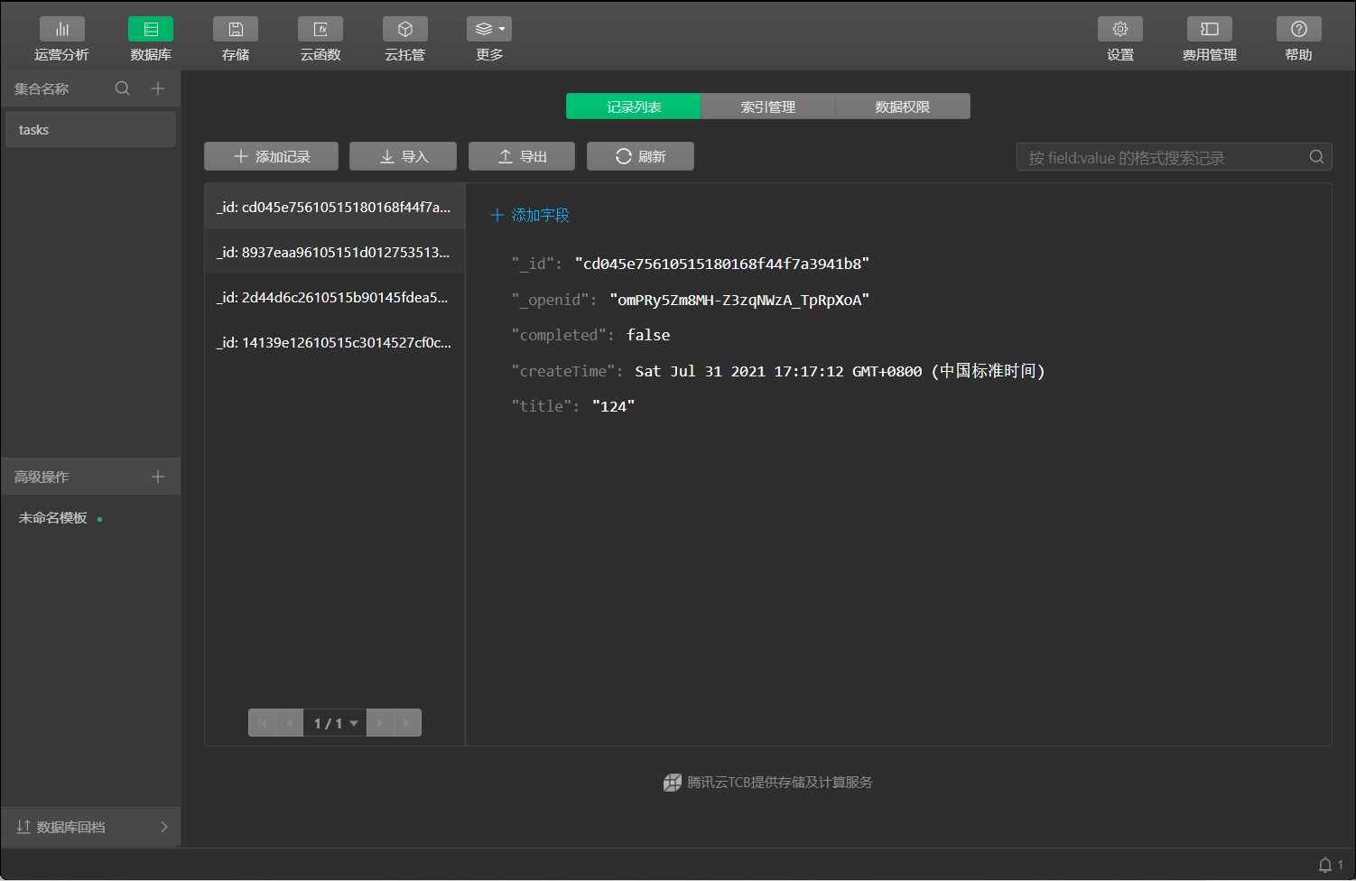Select the record starting with 14139e1261
Image resolution: width=1356 pixels, height=881 pixels.
335,342
